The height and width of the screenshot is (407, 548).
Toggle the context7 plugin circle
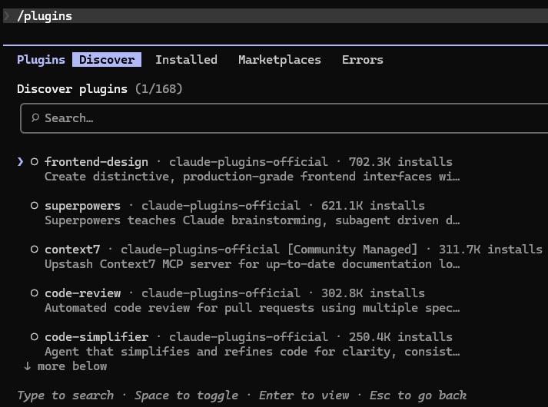point(35,250)
